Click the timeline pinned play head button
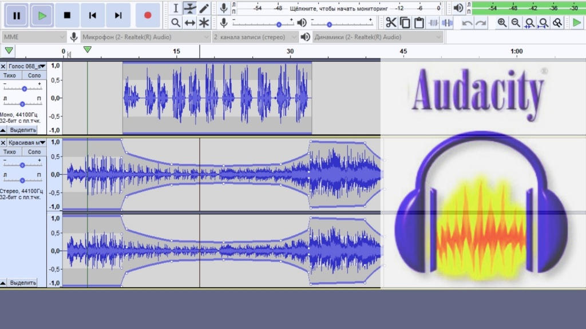This screenshot has width=586, height=329. coord(9,50)
